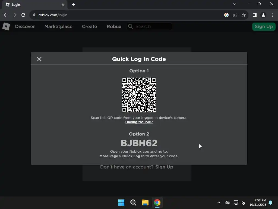Open the Create menu item
Screen dimensions: 278x209
coord(90,26)
